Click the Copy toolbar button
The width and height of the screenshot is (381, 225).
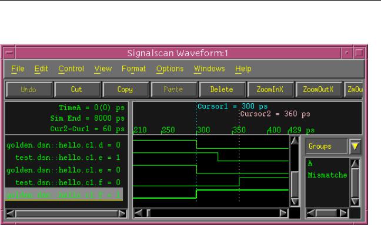[125, 90]
